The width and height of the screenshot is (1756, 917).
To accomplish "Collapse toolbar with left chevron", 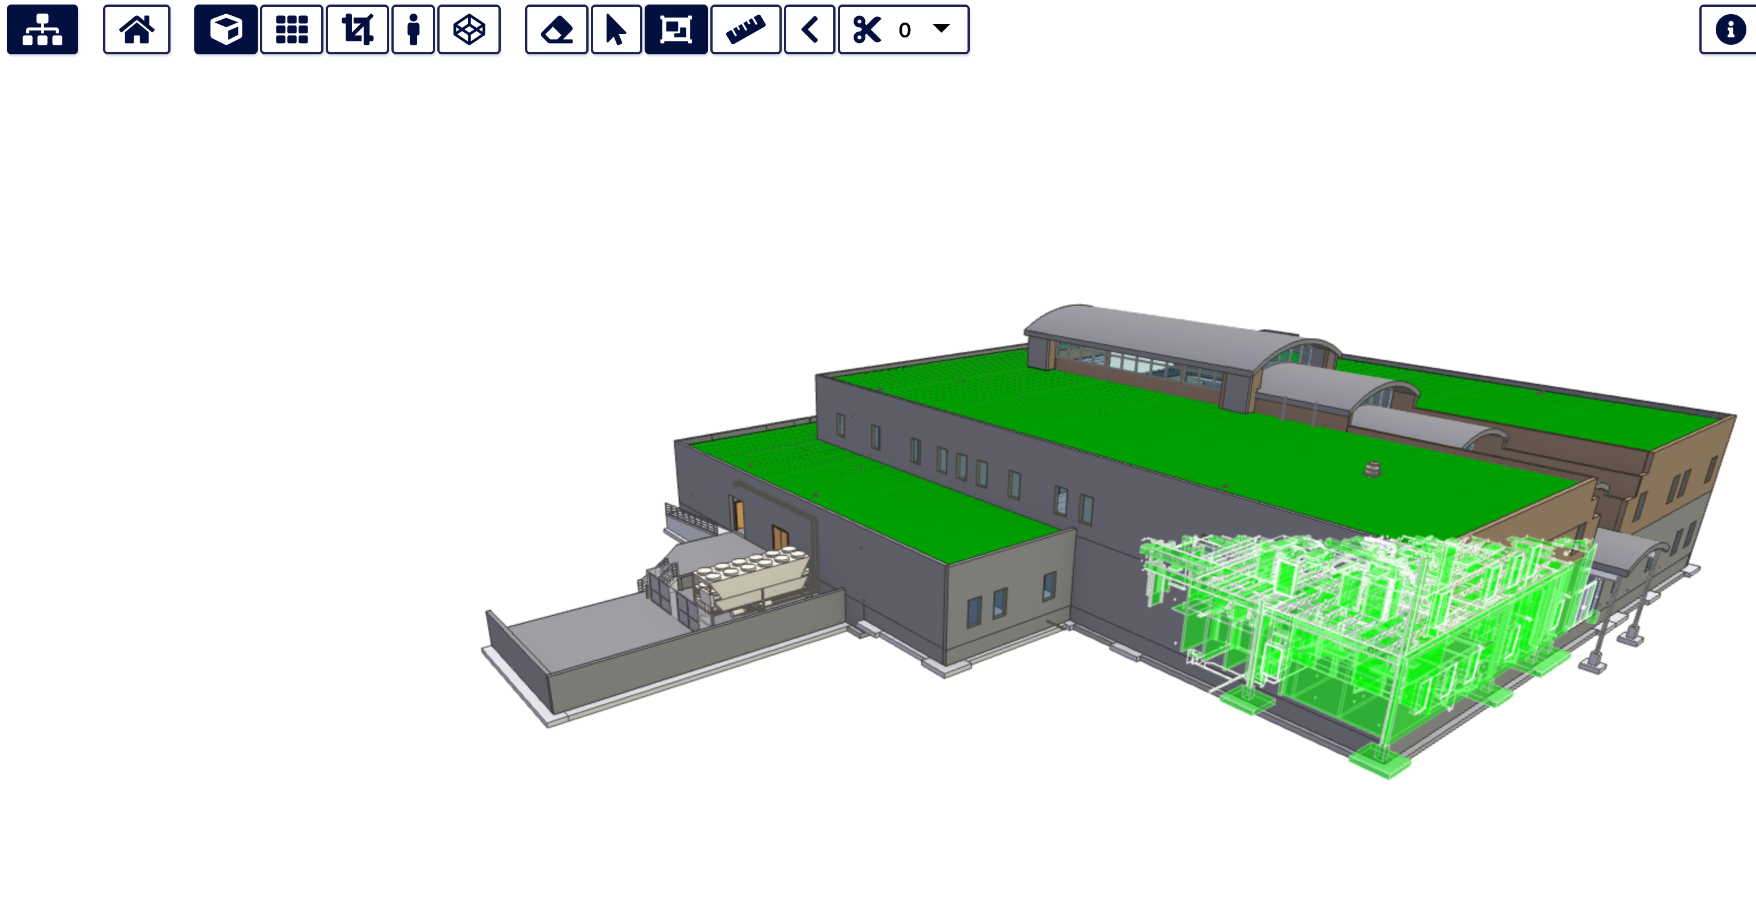I will pyautogui.click(x=809, y=29).
